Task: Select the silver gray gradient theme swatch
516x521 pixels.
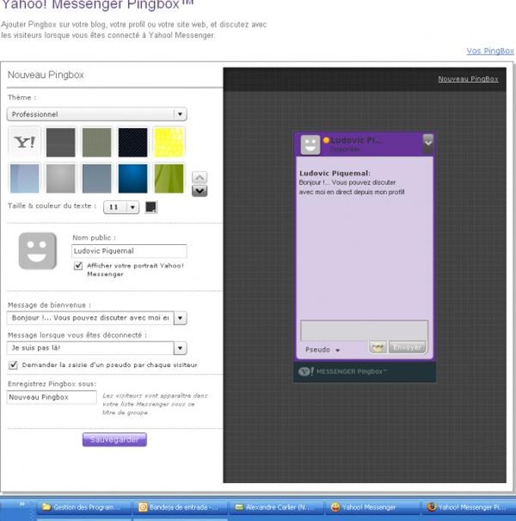Action: click(x=61, y=178)
